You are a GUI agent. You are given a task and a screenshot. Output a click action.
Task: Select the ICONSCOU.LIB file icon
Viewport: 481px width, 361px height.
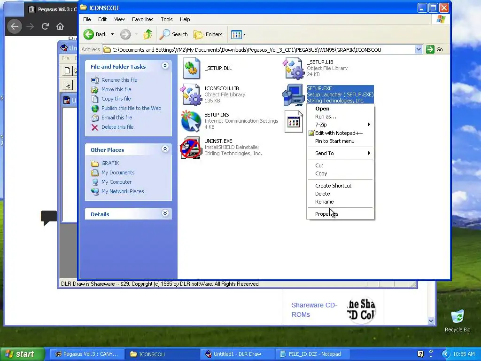tap(191, 94)
